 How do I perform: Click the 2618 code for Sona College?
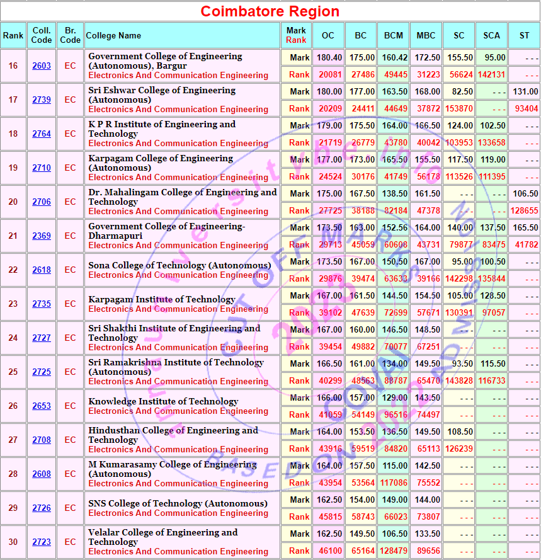[42, 270]
